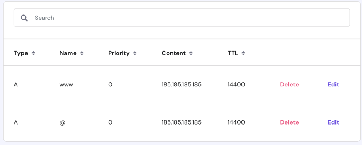362x145 pixels.
Task: Select the @ name cell
Action: (63, 122)
